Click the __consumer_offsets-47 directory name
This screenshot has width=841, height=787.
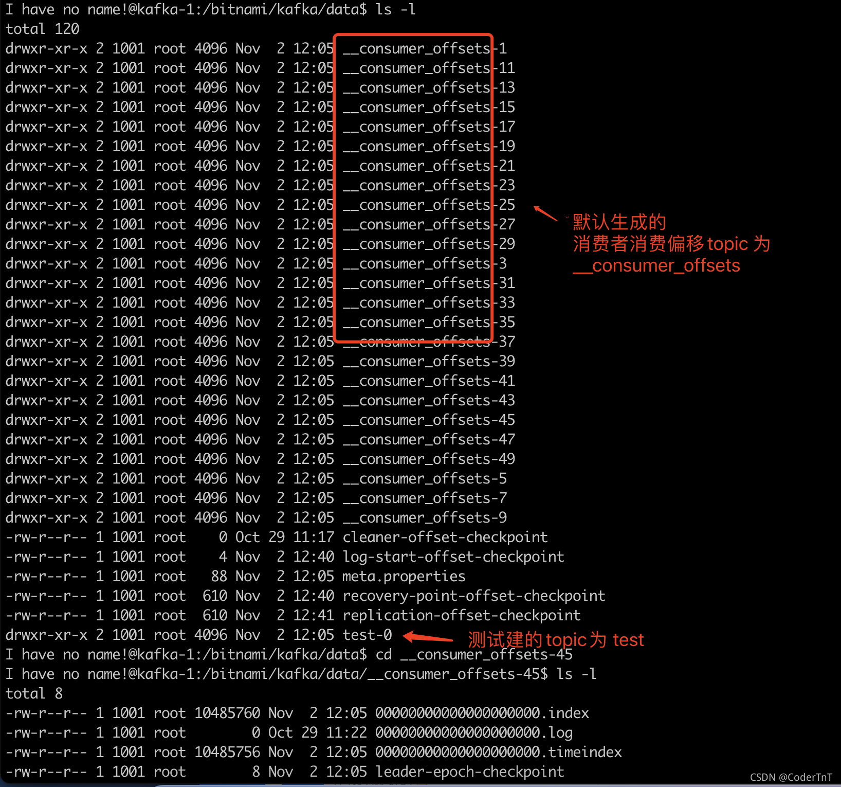tap(429, 439)
